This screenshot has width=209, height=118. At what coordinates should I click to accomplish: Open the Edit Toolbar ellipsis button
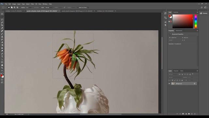2,71
